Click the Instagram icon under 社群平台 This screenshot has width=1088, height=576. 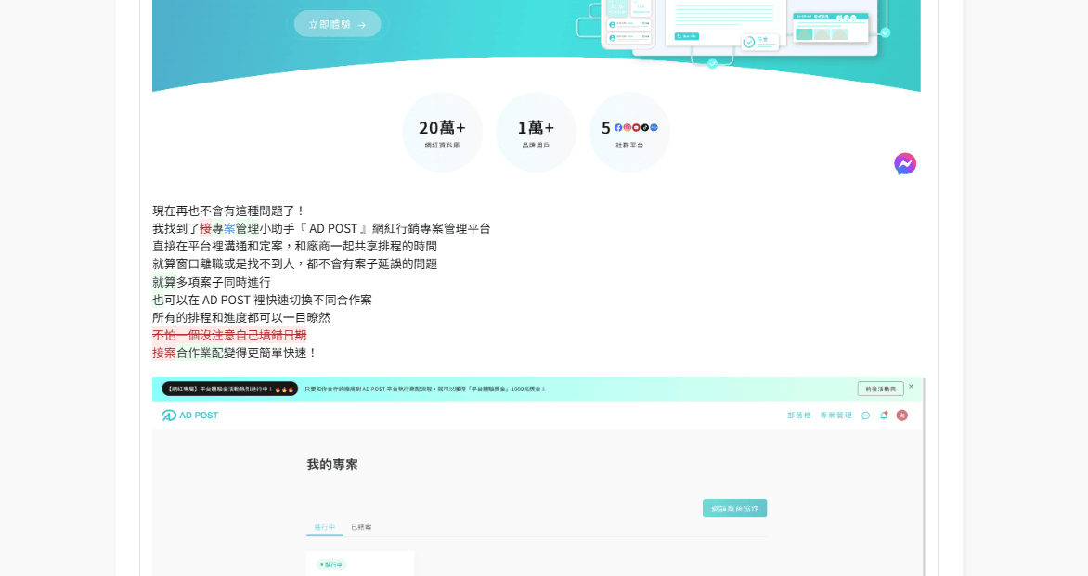628,128
